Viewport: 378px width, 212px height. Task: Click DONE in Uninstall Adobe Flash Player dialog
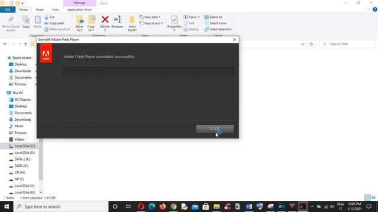[x=215, y=129]
